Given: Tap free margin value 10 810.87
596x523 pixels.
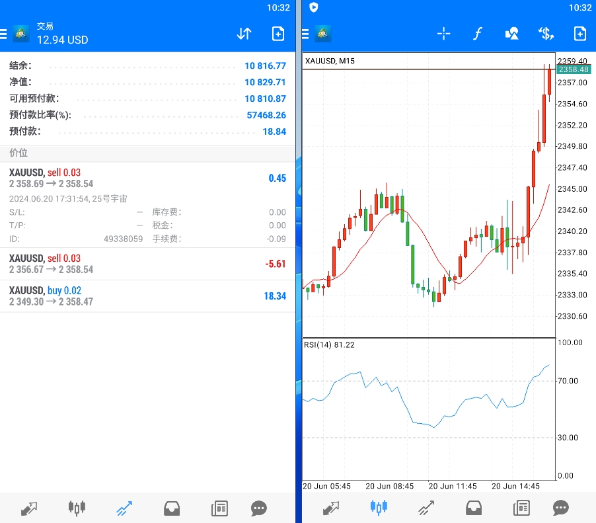Looking at the screenshot, I should click(265, 99).
